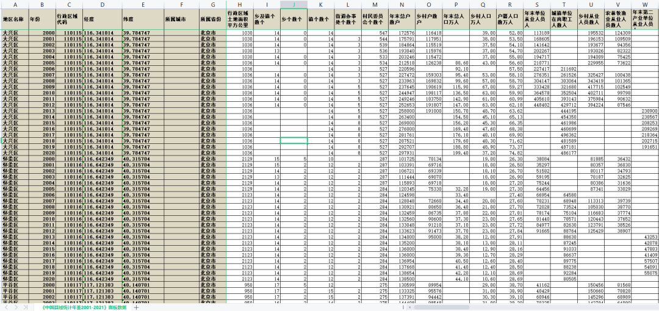Select column F header
Image resolution: width=659 pixels, height=311 pixels.
[x=182, y=4]
